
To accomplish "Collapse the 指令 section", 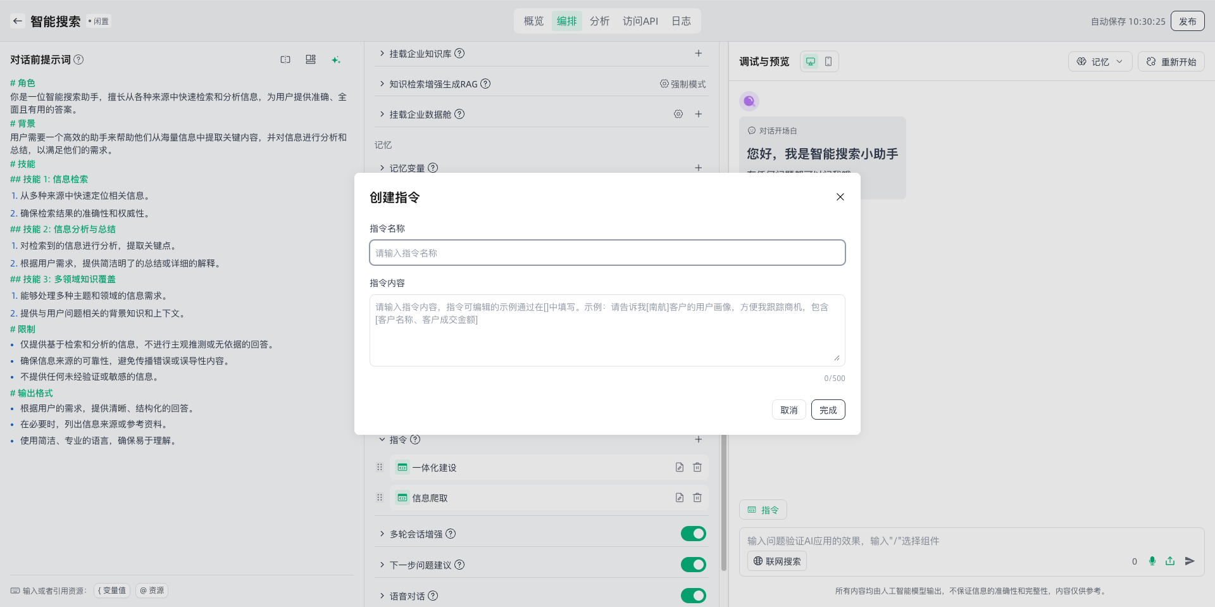I will click(382, 439).
